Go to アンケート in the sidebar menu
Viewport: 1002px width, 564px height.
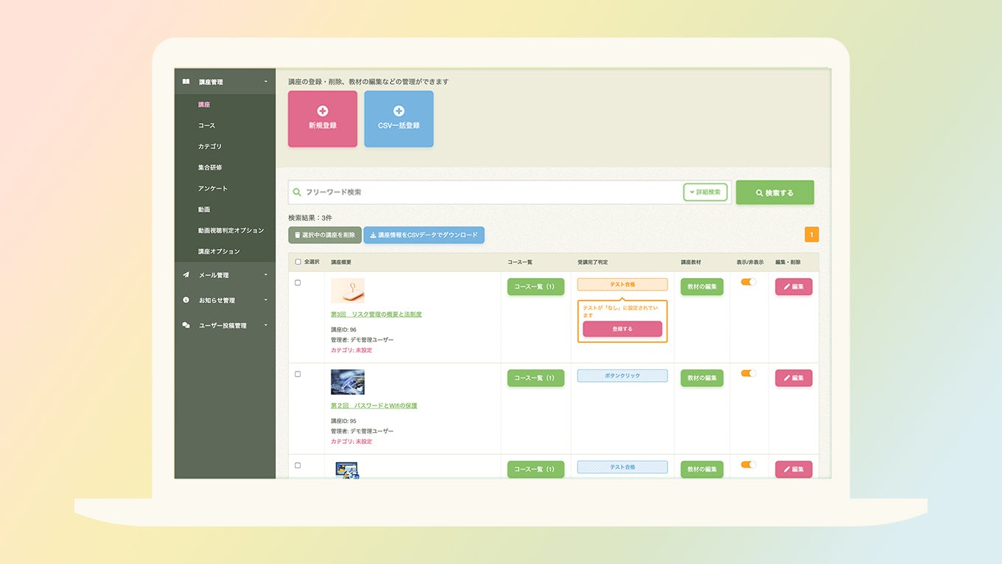point(212,189)
